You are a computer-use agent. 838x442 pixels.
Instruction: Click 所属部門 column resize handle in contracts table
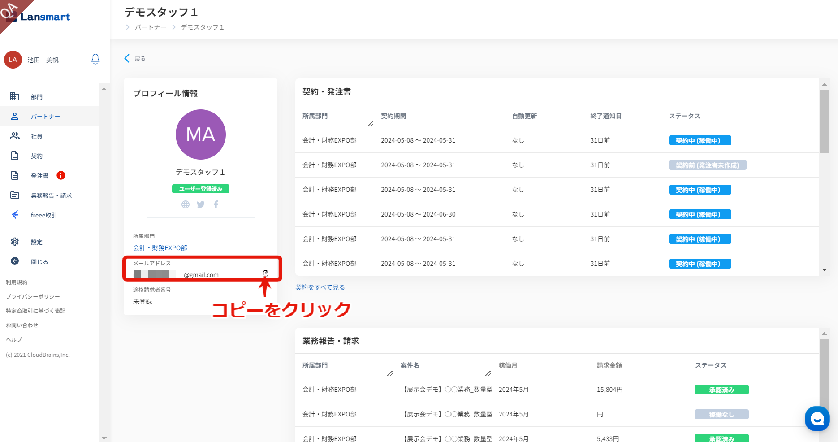[370, 124]
